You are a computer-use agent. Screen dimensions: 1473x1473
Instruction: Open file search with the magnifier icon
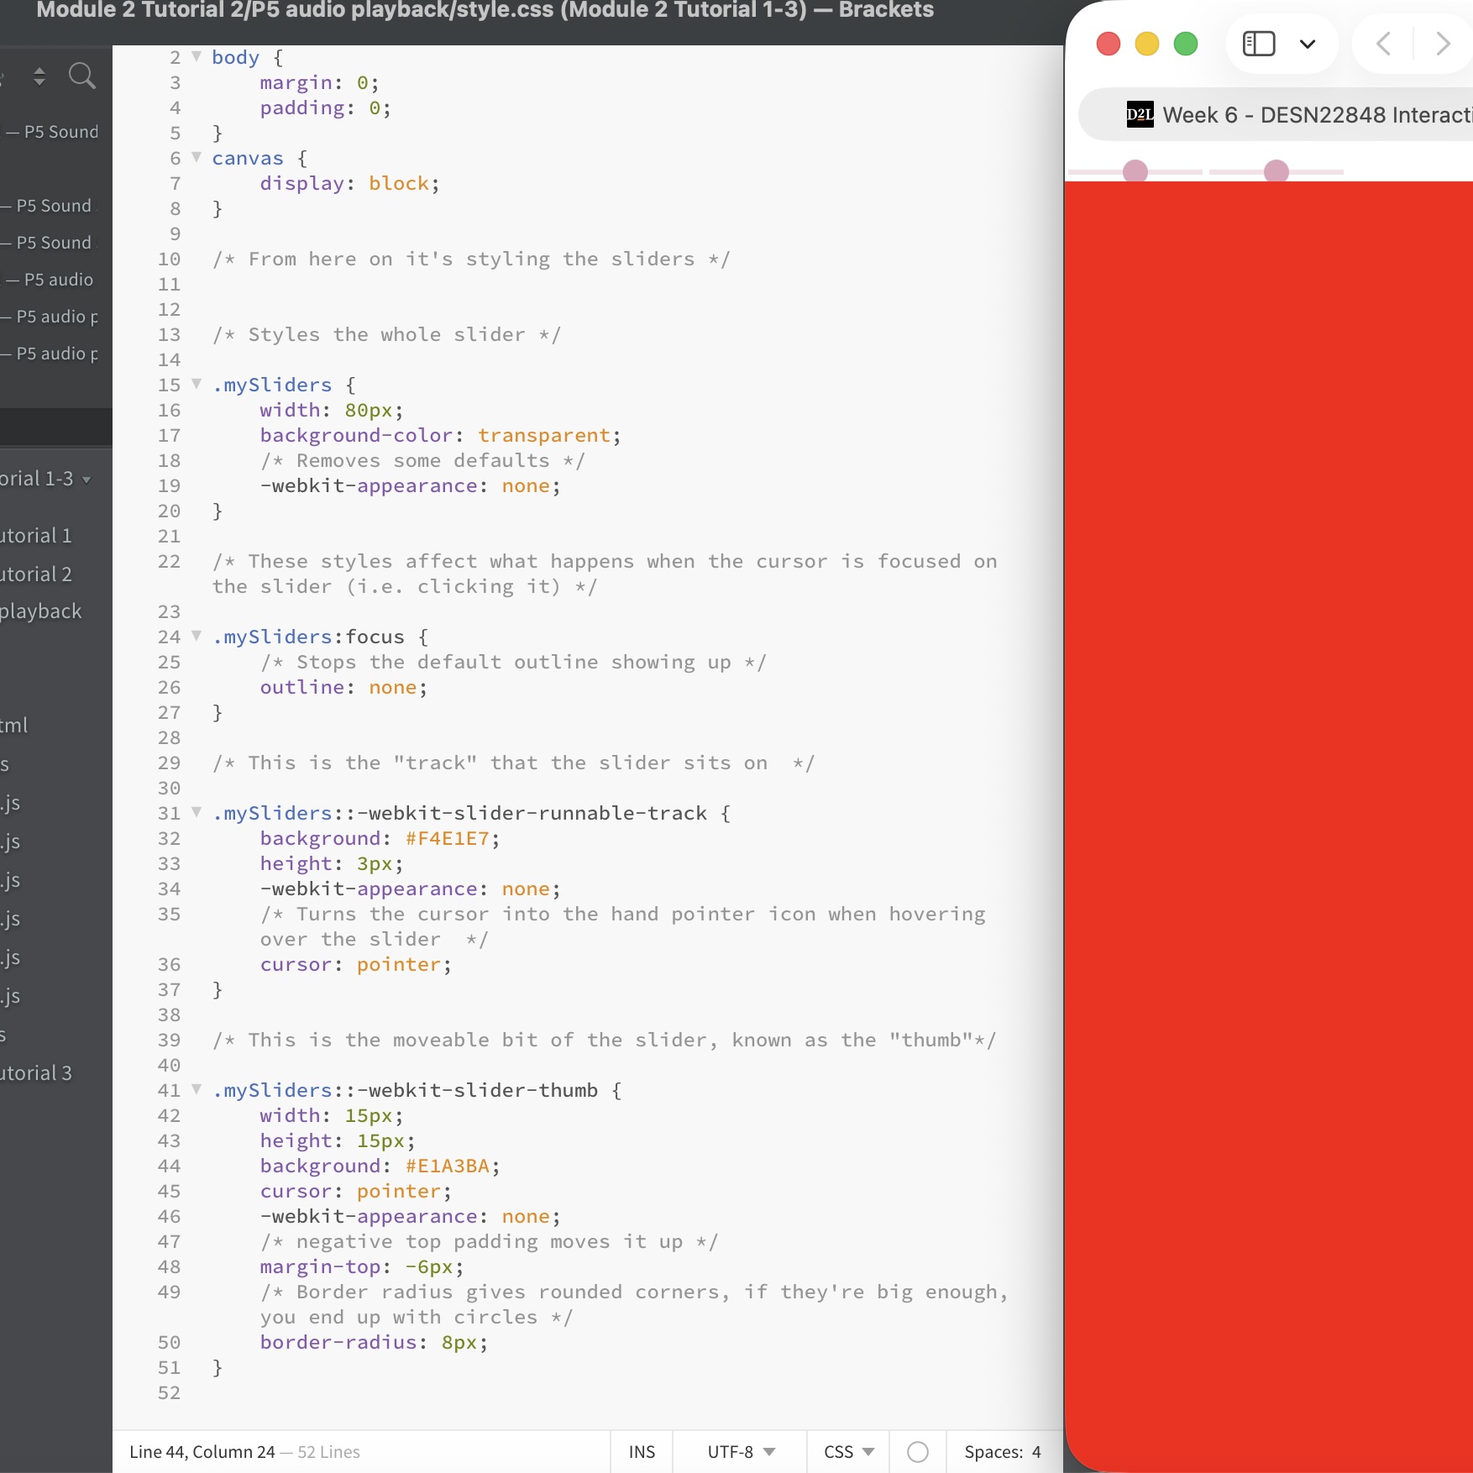[x=82, y=76]
